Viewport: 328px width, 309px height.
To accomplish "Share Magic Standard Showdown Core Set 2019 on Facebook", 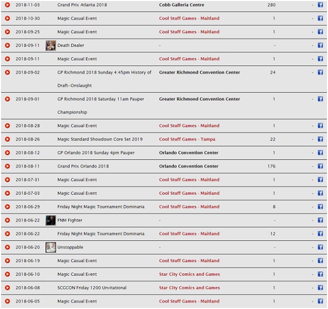I will tap(320, 139).
